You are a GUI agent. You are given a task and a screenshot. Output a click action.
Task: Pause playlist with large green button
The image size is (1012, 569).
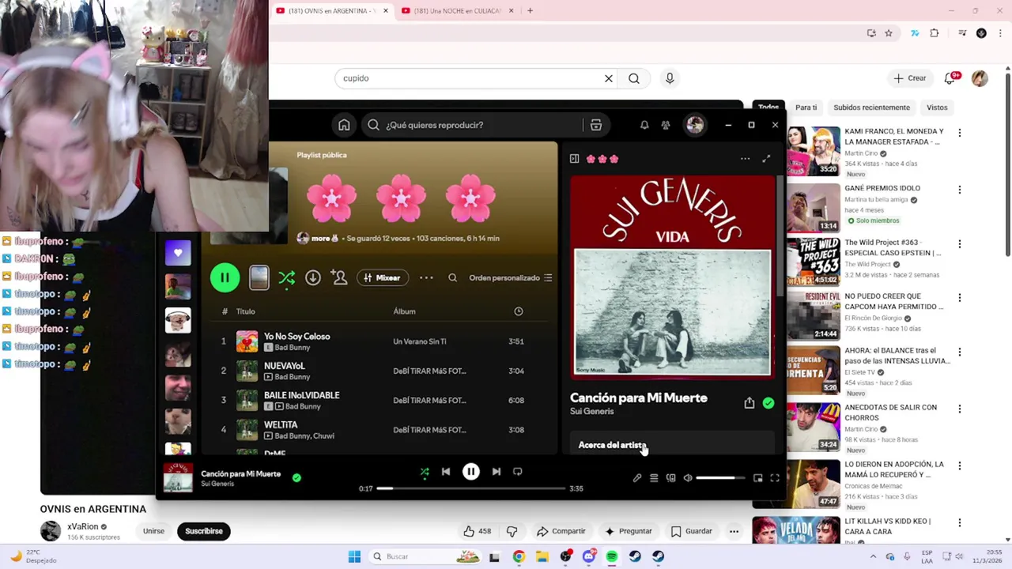coord(225,277)
